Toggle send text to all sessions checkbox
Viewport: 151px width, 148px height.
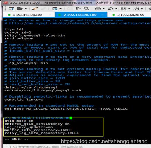click(8, 147)
